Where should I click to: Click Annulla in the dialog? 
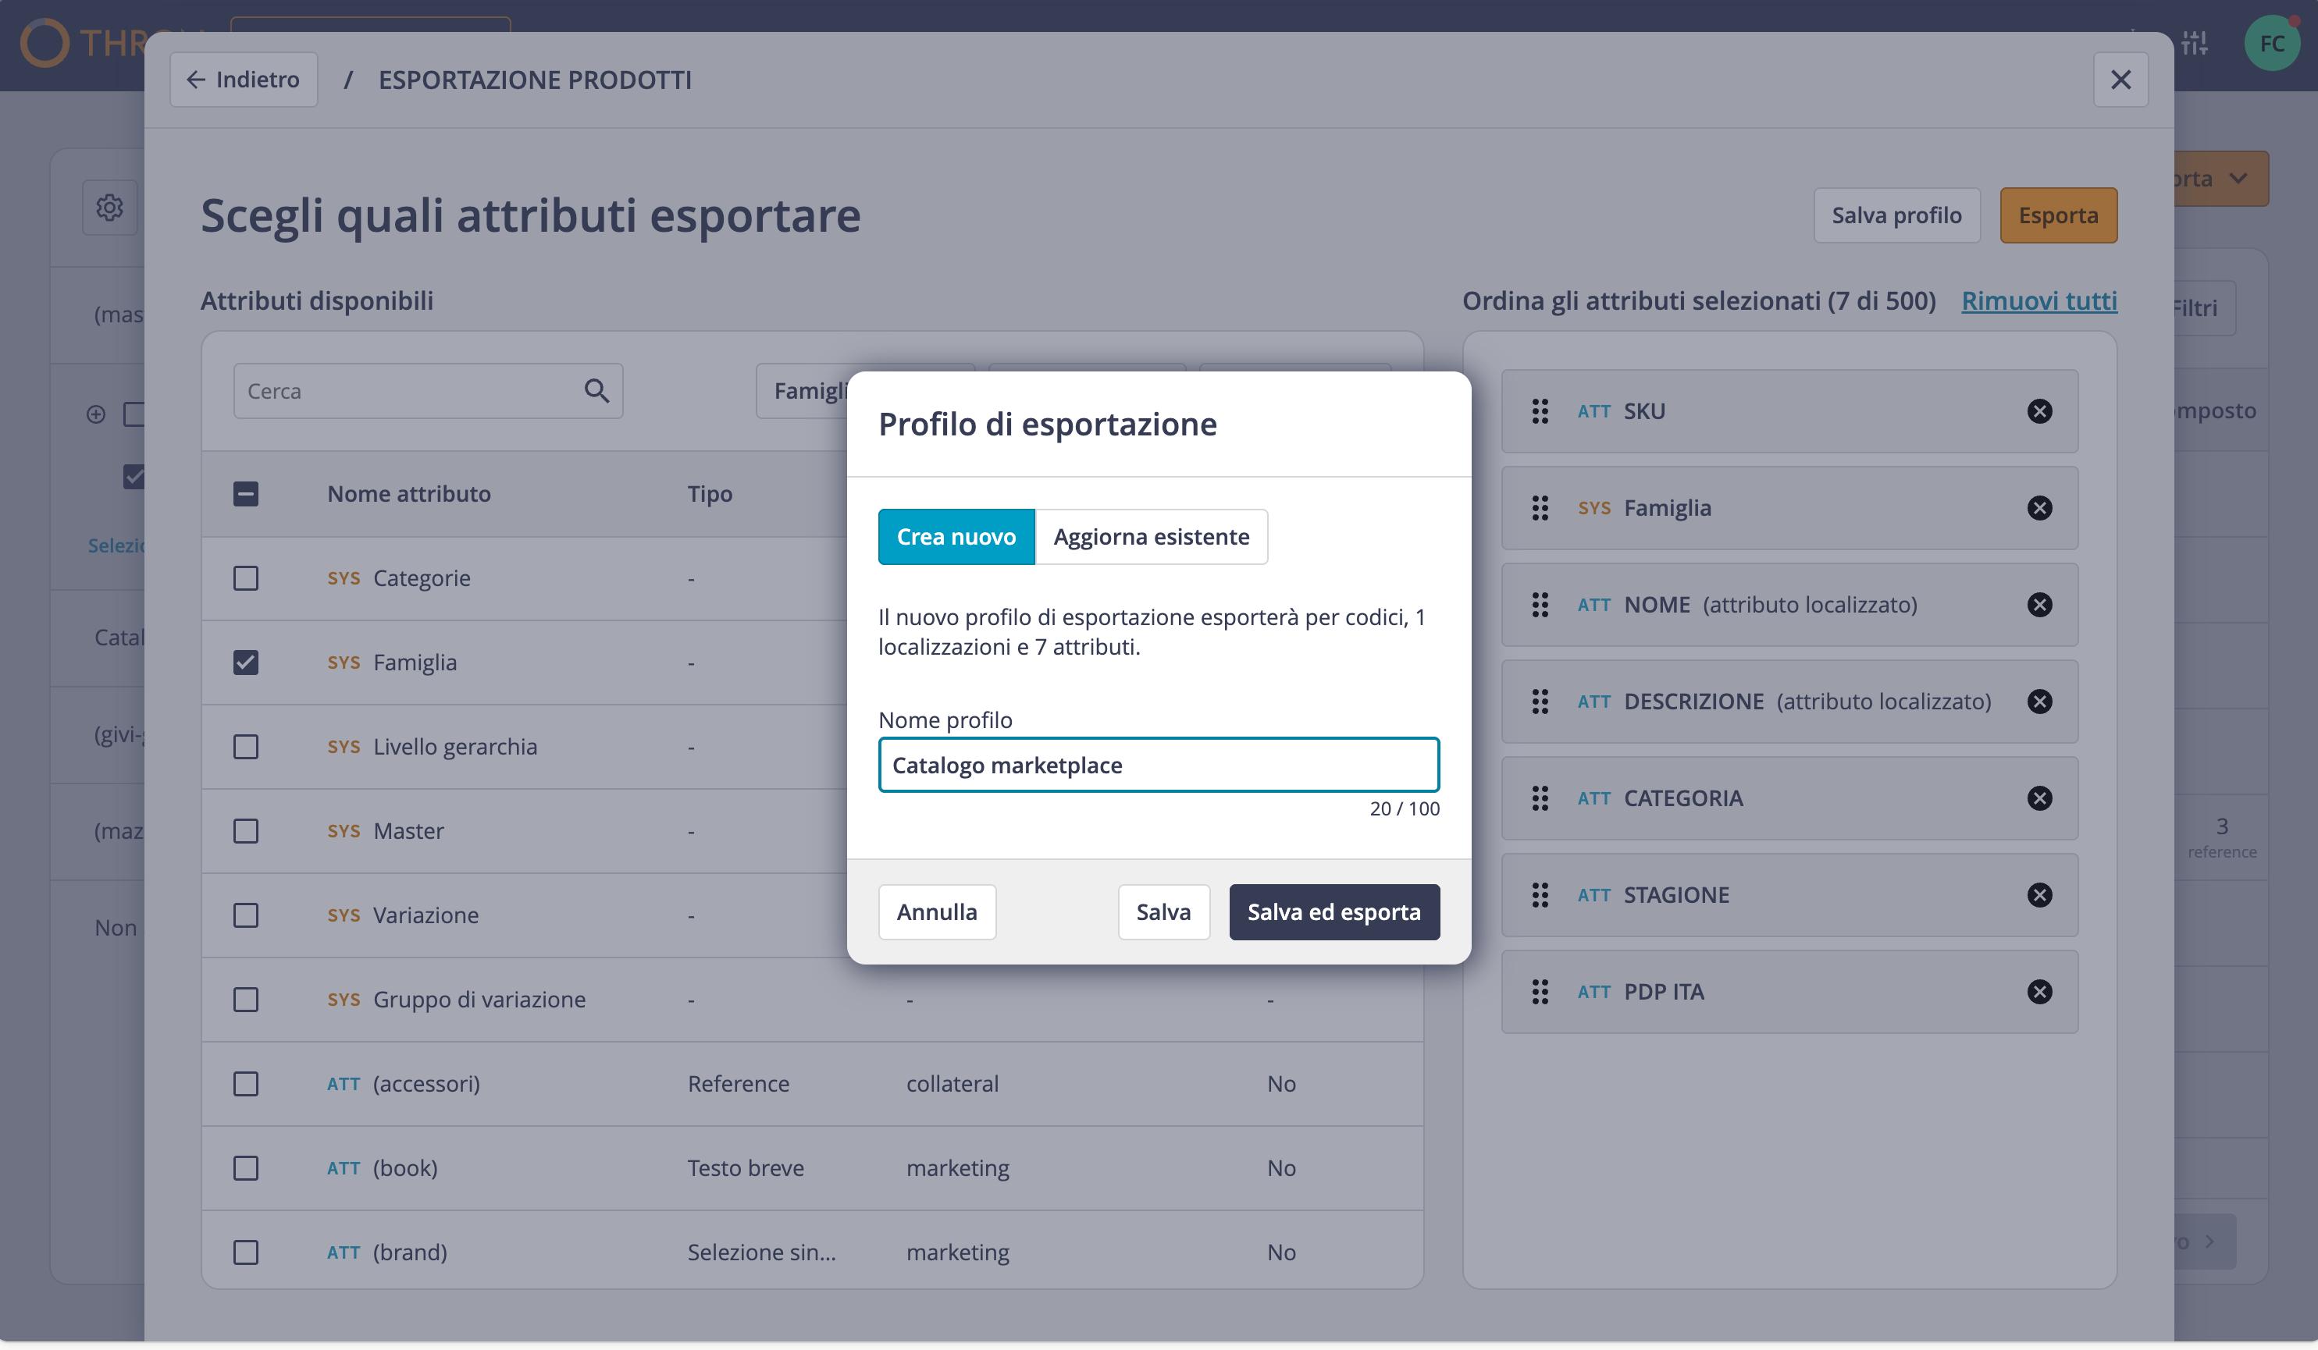936,912
